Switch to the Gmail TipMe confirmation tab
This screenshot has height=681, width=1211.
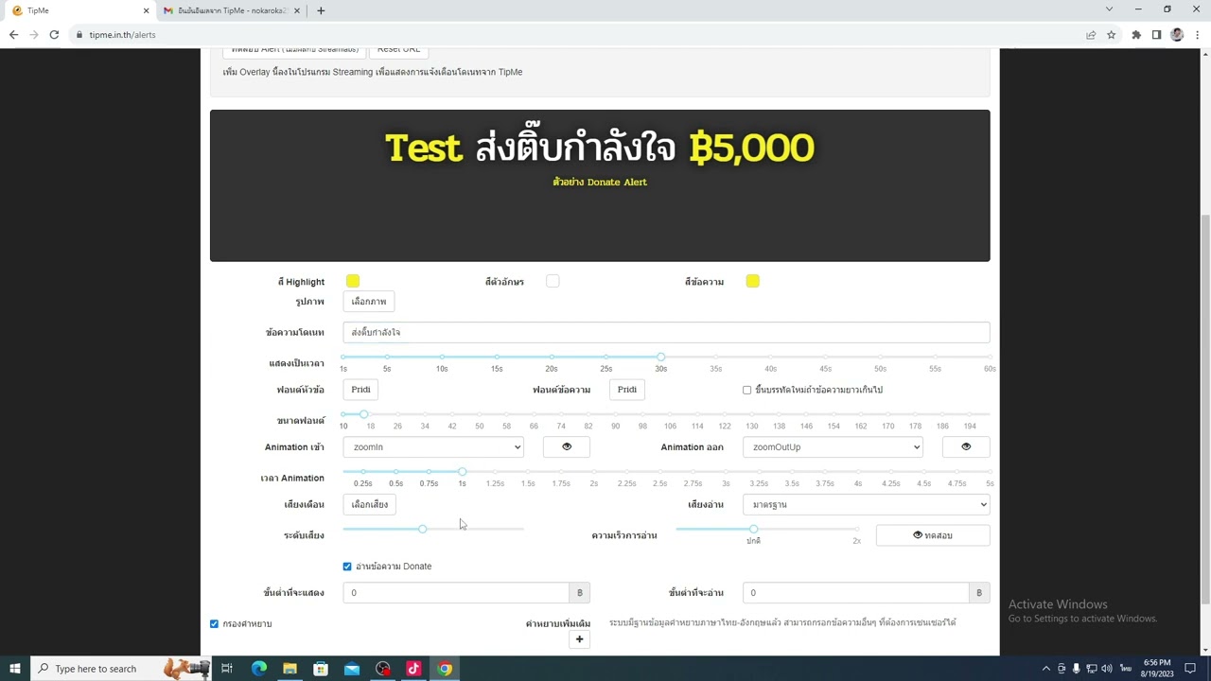pos(232,10)
